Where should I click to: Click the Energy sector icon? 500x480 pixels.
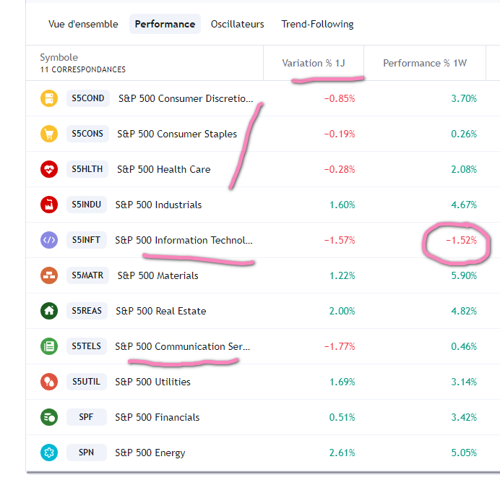(49, 453)
